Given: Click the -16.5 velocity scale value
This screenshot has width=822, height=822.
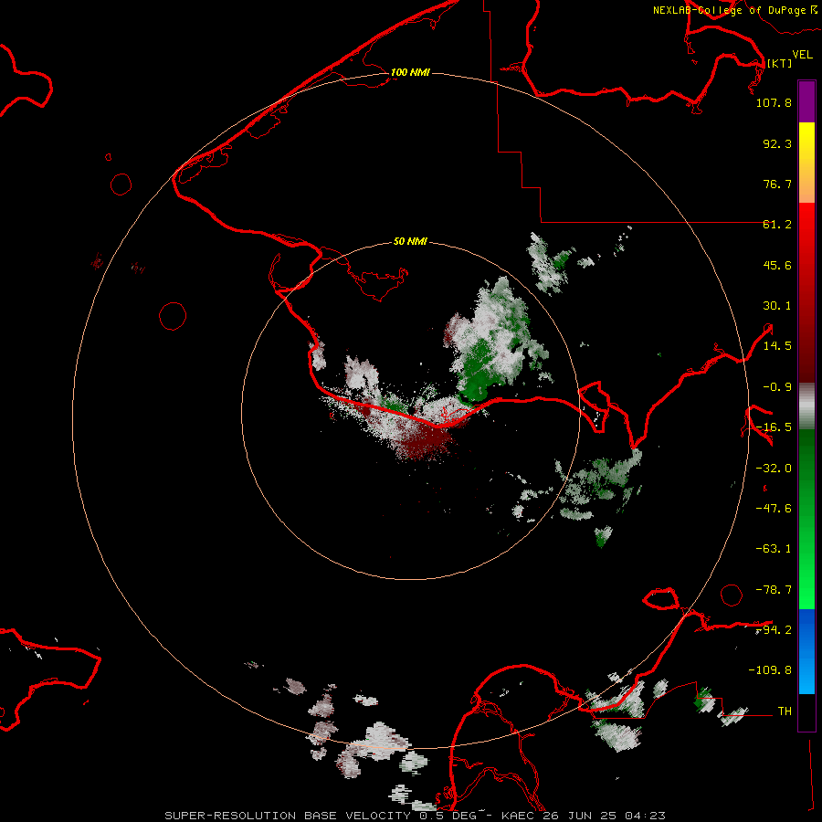Looking at the screenshot, I should click(774, 427).
